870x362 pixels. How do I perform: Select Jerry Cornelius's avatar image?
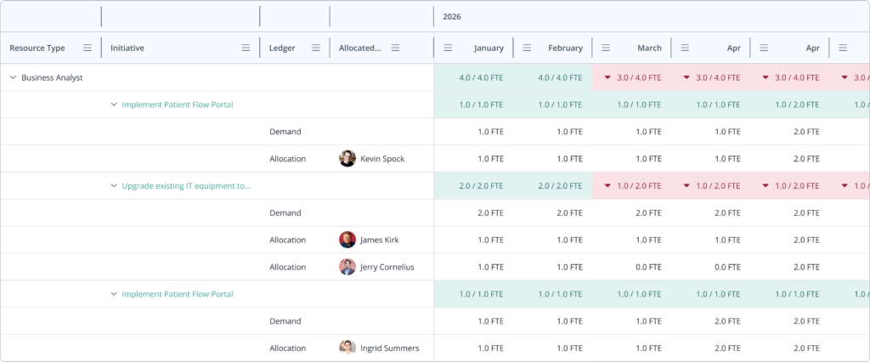(x=347, y=267)
